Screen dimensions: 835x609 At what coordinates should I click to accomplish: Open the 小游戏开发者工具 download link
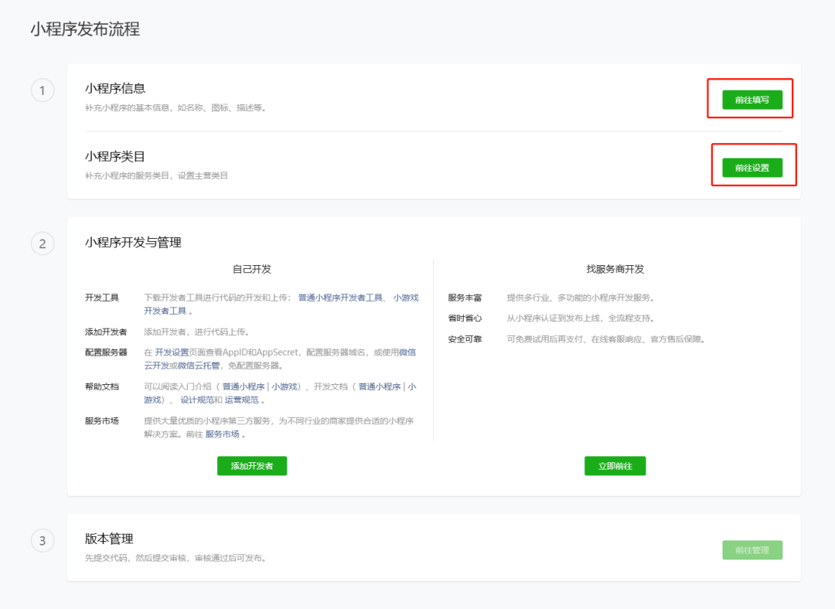click(405, 298)
